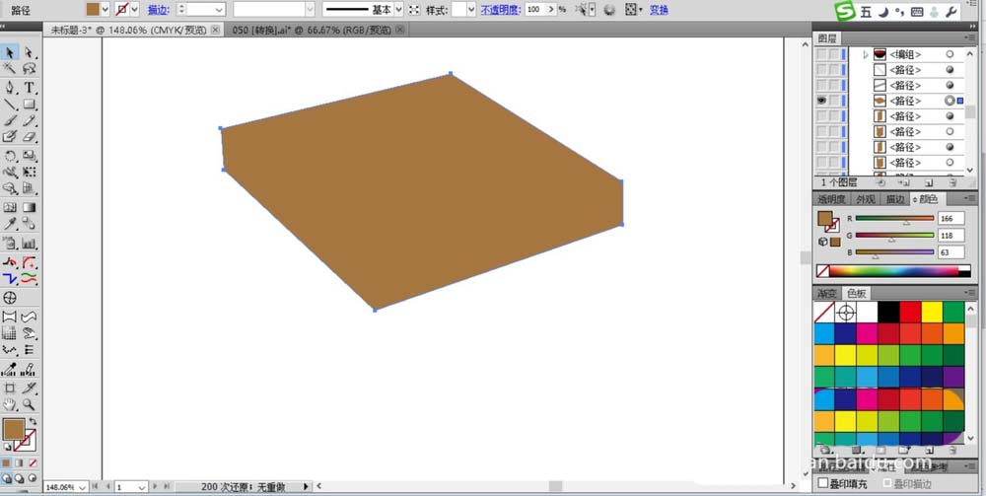986x496 pixels.
Task: Select the Scale tool
Action: pos(29,155)
